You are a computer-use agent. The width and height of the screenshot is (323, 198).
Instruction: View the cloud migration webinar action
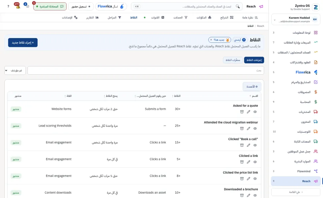[255, 129]
